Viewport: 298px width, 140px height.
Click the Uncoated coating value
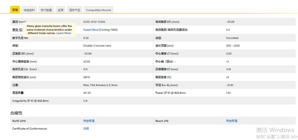232,38
